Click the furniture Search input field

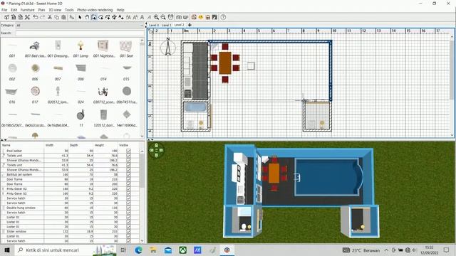click(80, 33)
